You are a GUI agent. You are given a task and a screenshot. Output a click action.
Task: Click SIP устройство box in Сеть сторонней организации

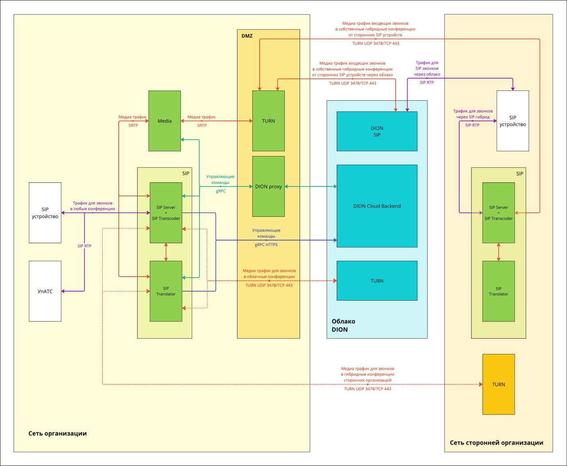(513, 121)
